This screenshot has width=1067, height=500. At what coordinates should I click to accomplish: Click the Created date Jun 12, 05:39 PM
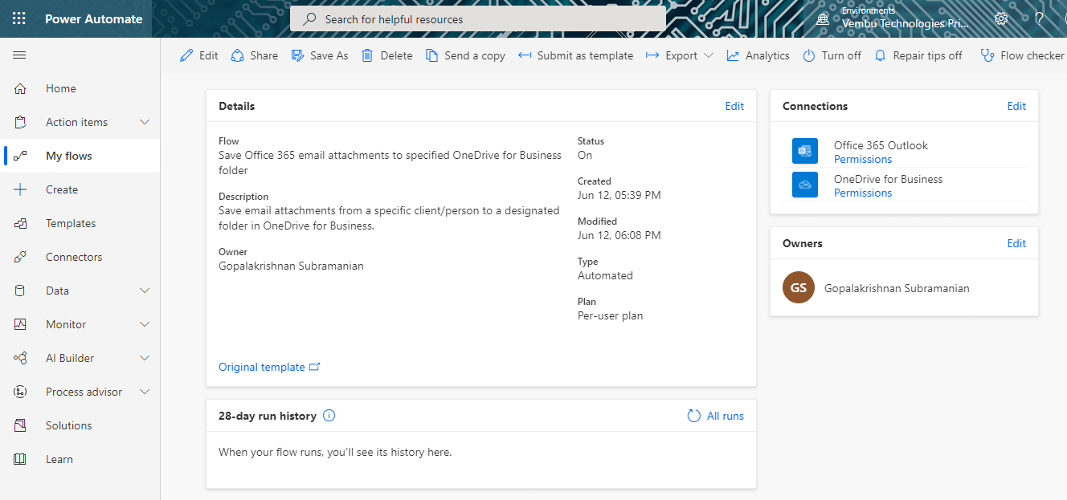(x=619, y=195)
